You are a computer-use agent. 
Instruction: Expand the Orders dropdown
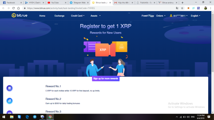(x=161, y=16)
